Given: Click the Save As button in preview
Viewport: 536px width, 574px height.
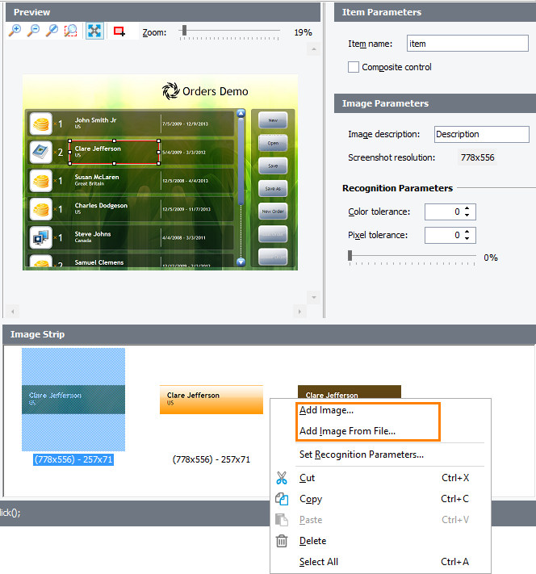Looking at the screenshot, I should pos(273,189).
